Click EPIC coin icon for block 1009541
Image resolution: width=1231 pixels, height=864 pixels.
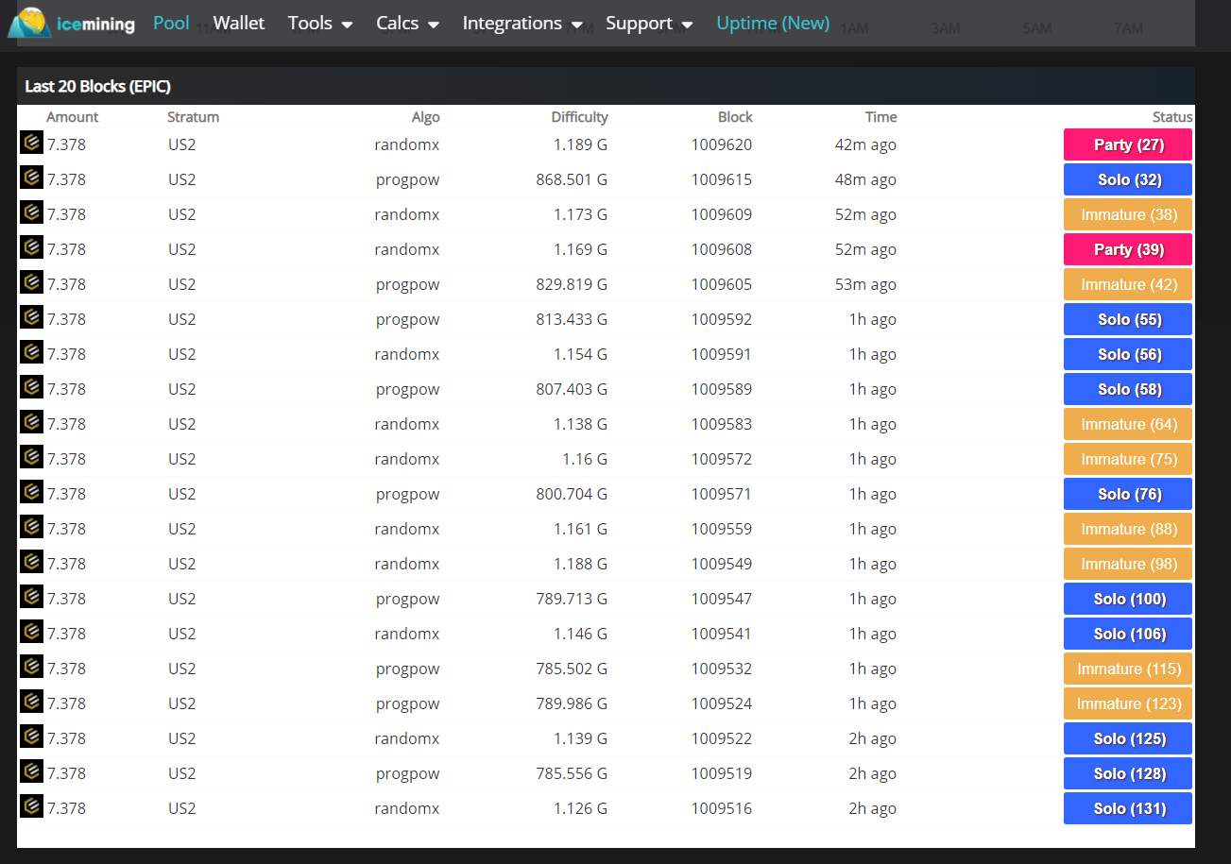tap(31, 632)
